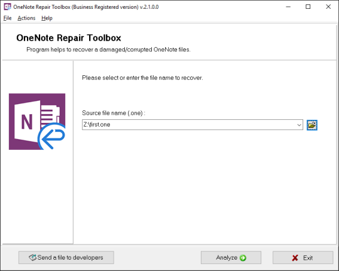
Task: Click the OneNote Repair logo image
Action: coord(37,122)
